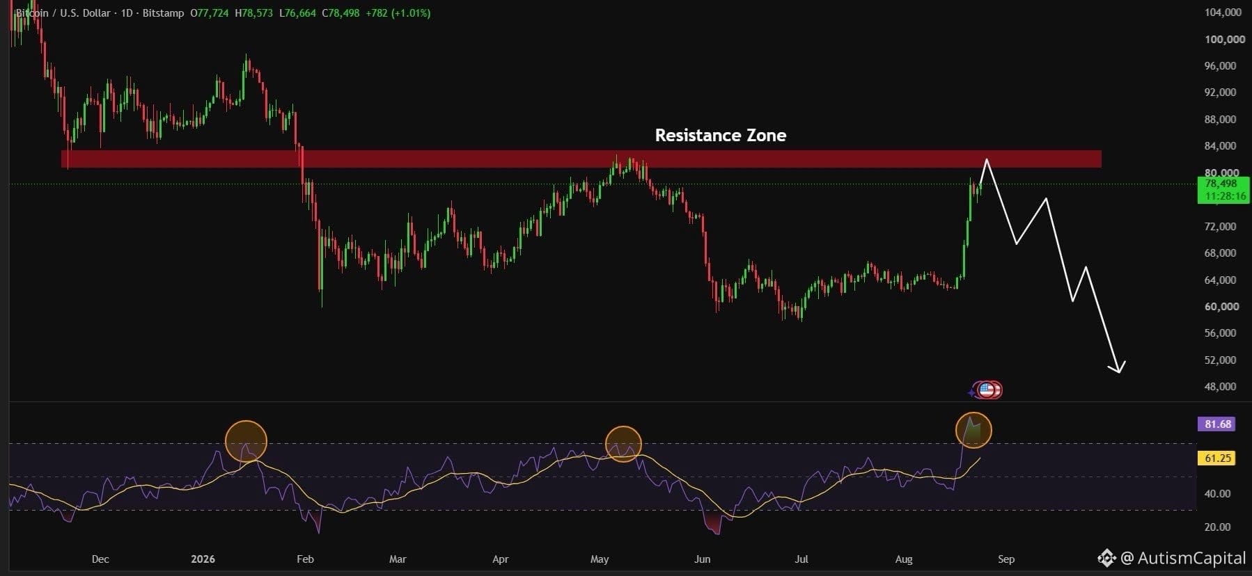
Task: Click the 20.00 RSI axis label
Action: (1218, 527)
